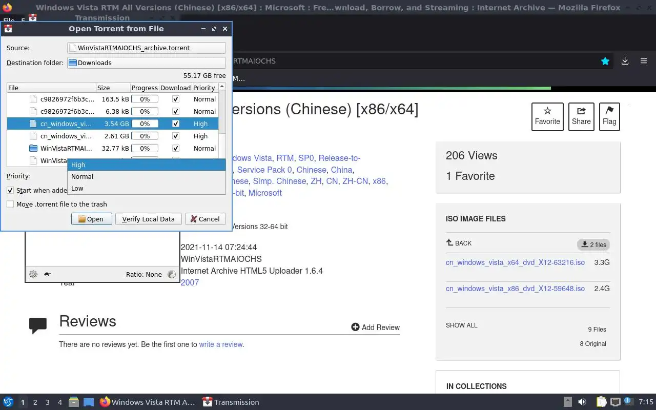The height and width of the screenshot is (410, 656).
Task: Click the Add Review plus icon
Action: [x=355, y=327]
